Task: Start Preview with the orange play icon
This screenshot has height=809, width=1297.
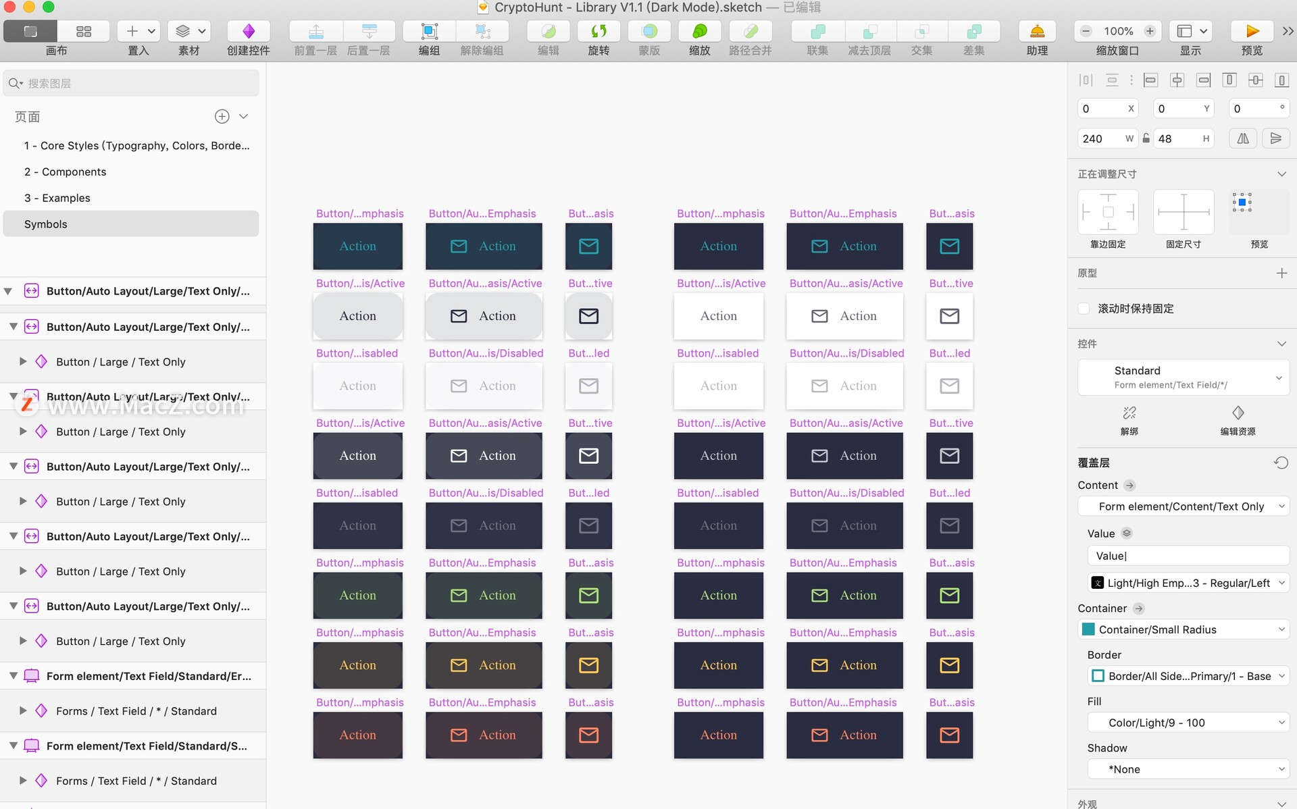Action: [1252, 32]
